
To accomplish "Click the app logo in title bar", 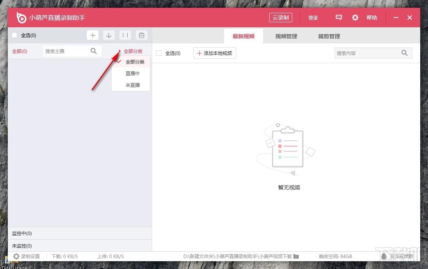I will pyautogui.click(x=21, y=18).
